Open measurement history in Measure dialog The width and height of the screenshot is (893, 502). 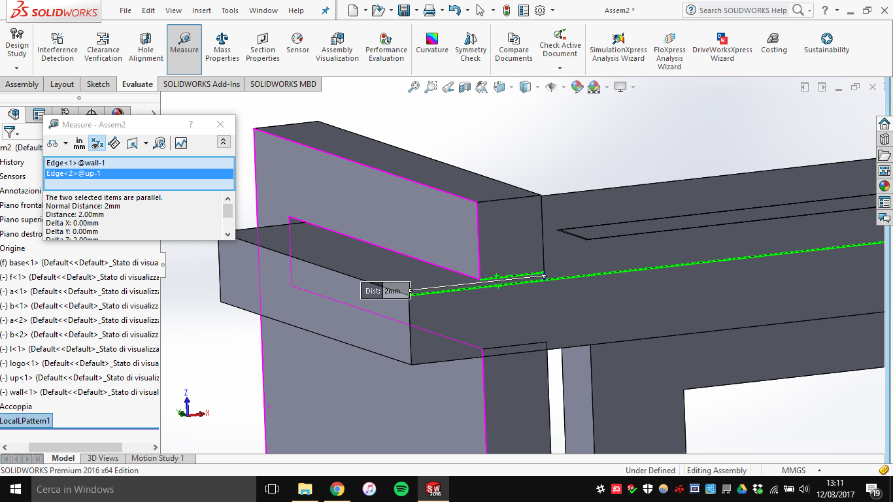159,143
